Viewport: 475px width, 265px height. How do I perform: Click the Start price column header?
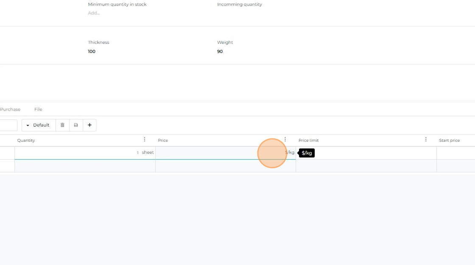tap(449, 141)
